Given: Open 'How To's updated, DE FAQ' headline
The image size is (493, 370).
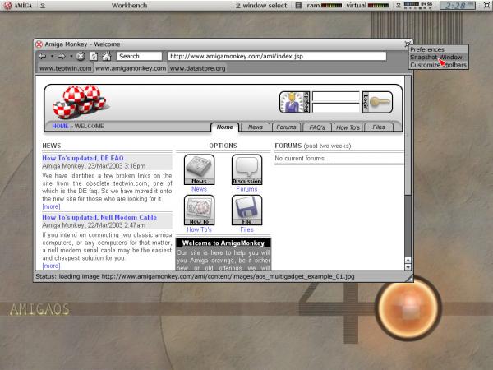Looking at the screenshot, I should coord(83,158).
